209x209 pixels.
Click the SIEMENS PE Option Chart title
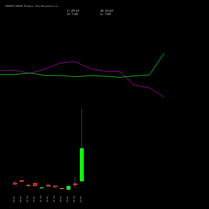pos(31,6)
